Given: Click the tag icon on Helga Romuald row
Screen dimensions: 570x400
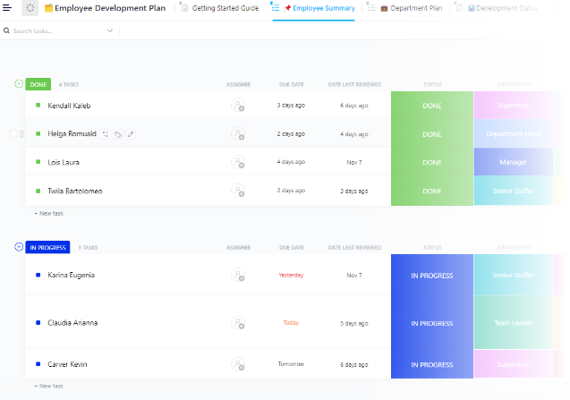Looking at the screenshot, I should point(118,134).
